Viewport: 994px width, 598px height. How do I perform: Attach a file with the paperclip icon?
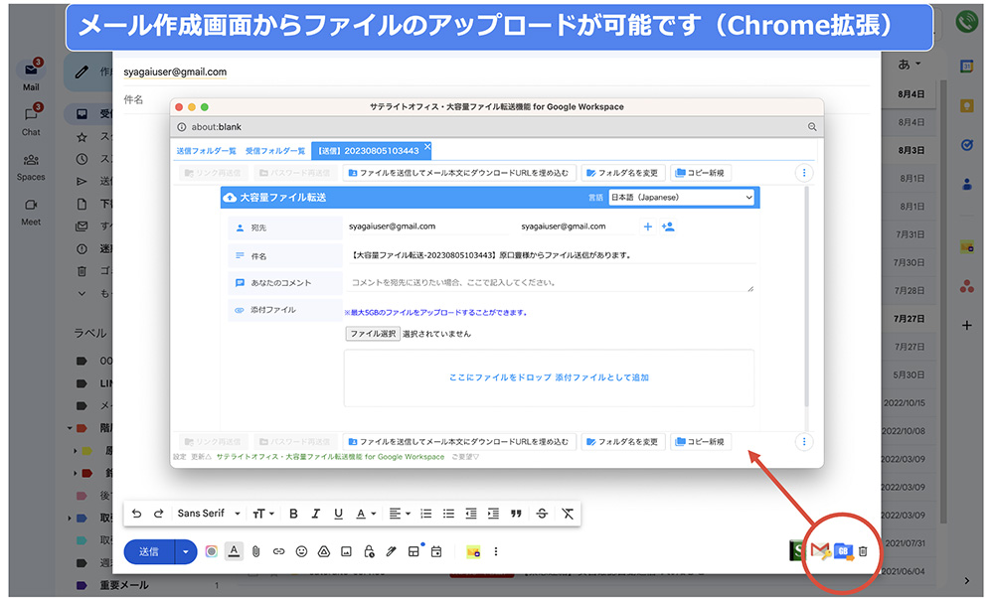pyautogui.click(x=256, y=551)
